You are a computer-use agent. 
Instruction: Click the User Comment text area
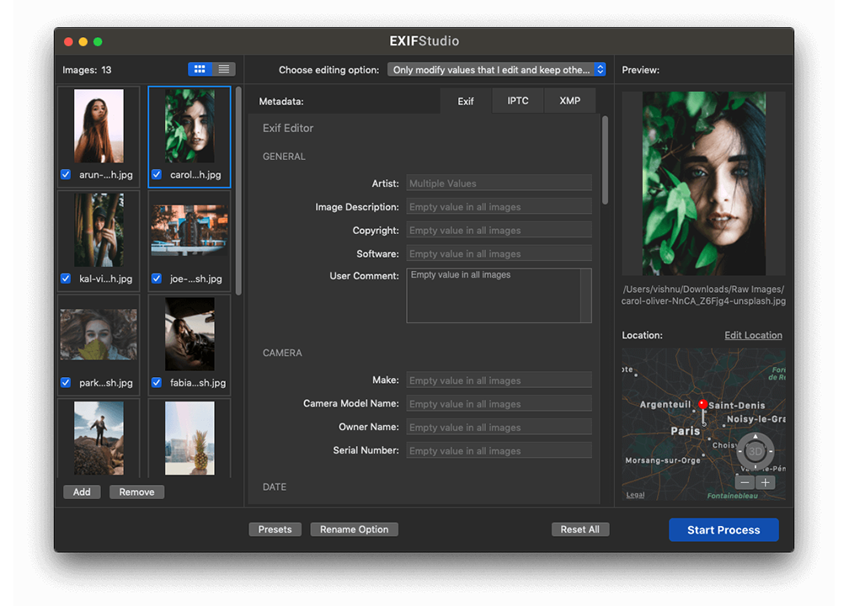pyautogui.click(x=499, y=295)
